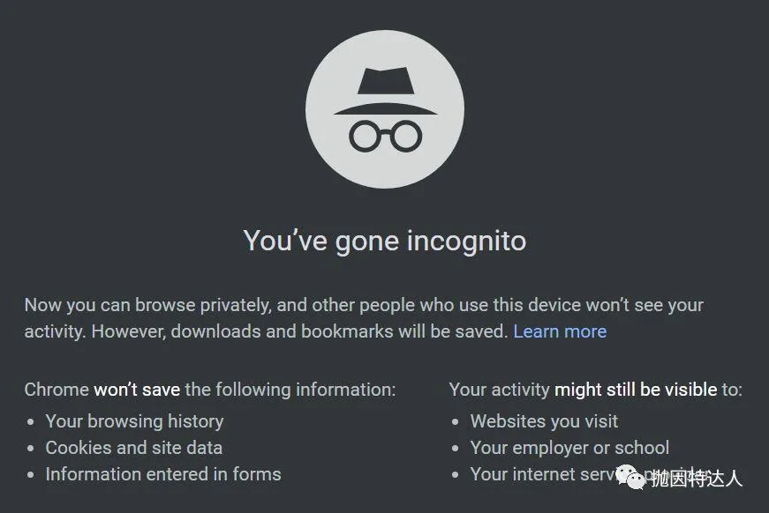
Task: Select "Your employer or school" list item
Action: (569, 448)
